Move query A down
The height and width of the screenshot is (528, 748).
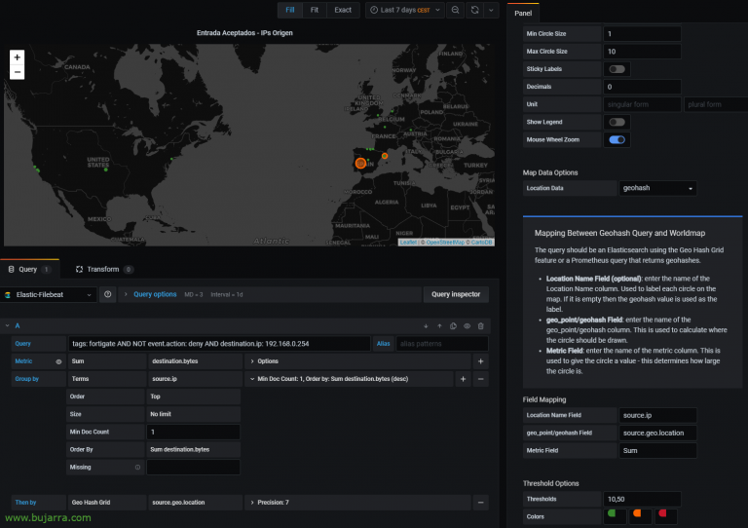tap(426, 326)
